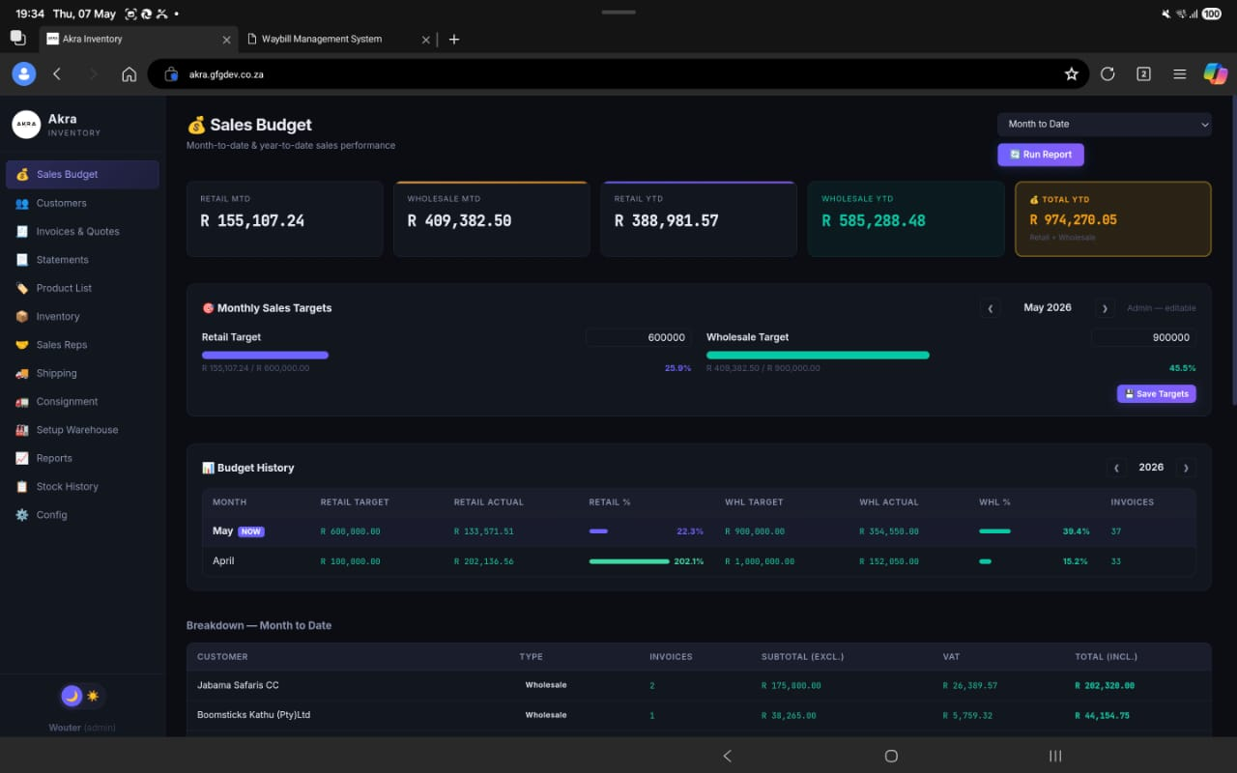The height and width of the screenshot is (773, 1237).
Task: Click the Total YTD card
Action: [1113, 219]
